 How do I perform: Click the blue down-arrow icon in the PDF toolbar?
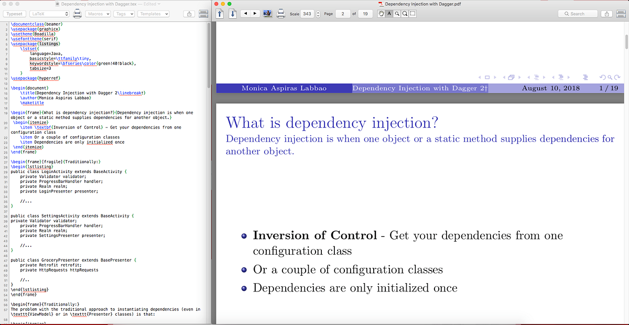(x=233, y=14)
